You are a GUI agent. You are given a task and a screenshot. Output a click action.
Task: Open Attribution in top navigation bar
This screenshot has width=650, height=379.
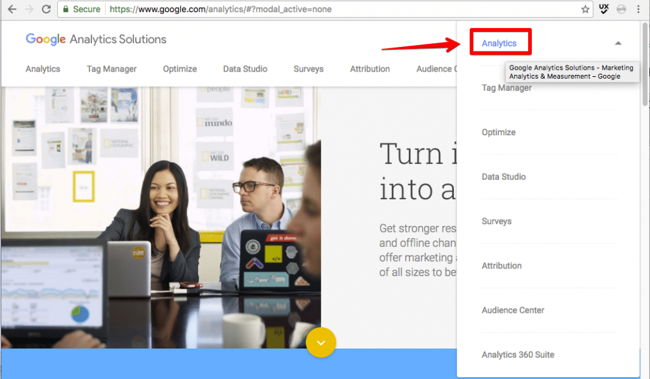click(370, 69)
